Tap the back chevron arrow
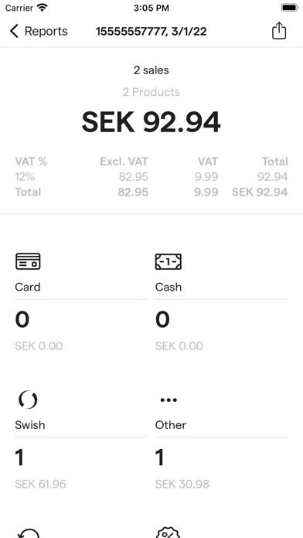 14,31
